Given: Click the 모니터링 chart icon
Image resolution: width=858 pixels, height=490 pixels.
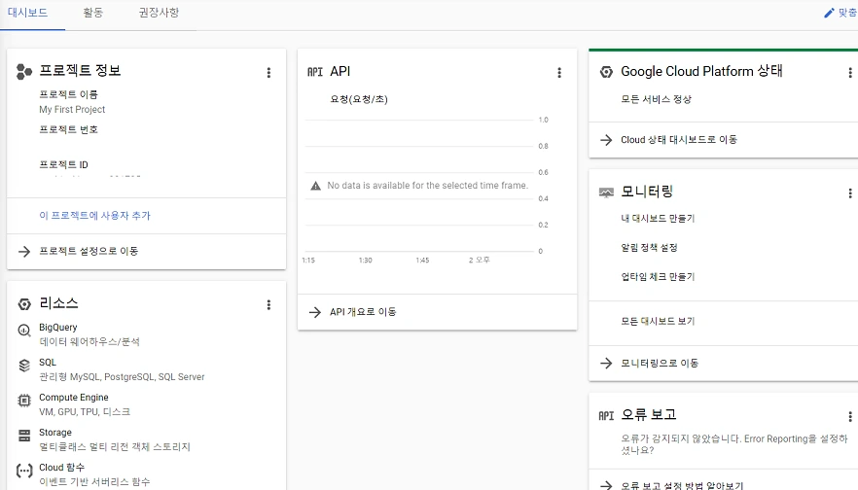Looking at the screenshot, I should tap(606, 192).
